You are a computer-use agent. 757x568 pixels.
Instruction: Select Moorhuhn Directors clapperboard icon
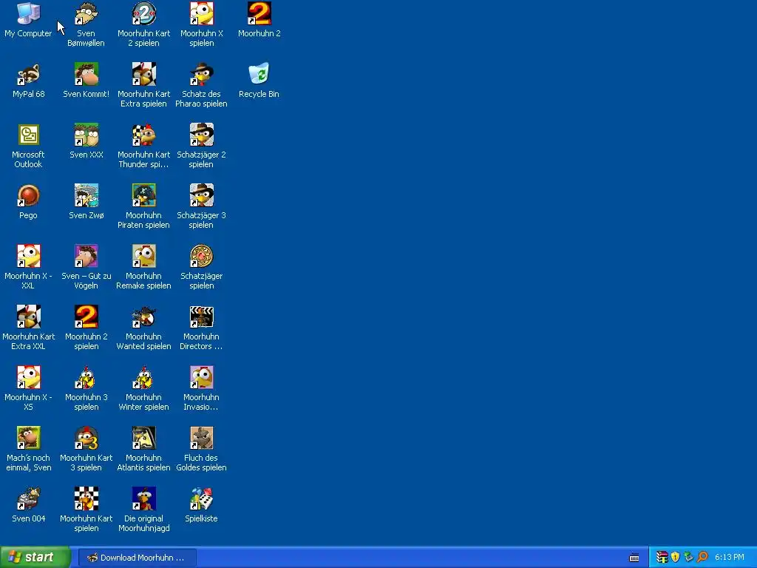pos(201,317)
